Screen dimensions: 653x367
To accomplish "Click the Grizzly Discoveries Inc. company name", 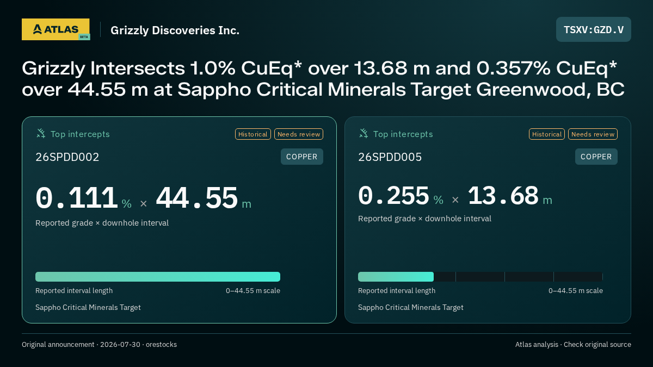I will point(175,30).
